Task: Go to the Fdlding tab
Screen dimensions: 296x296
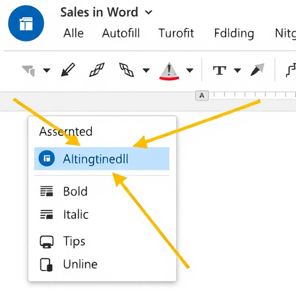Action: pyautogui.click(x=234, y=34)
